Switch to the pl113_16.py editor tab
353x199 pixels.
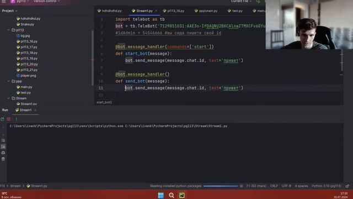(174, 11)
